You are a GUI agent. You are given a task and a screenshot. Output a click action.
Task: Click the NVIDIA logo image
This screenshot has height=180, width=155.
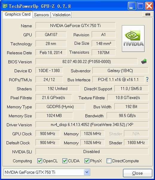pyautogui.click(x=133, y=39)
